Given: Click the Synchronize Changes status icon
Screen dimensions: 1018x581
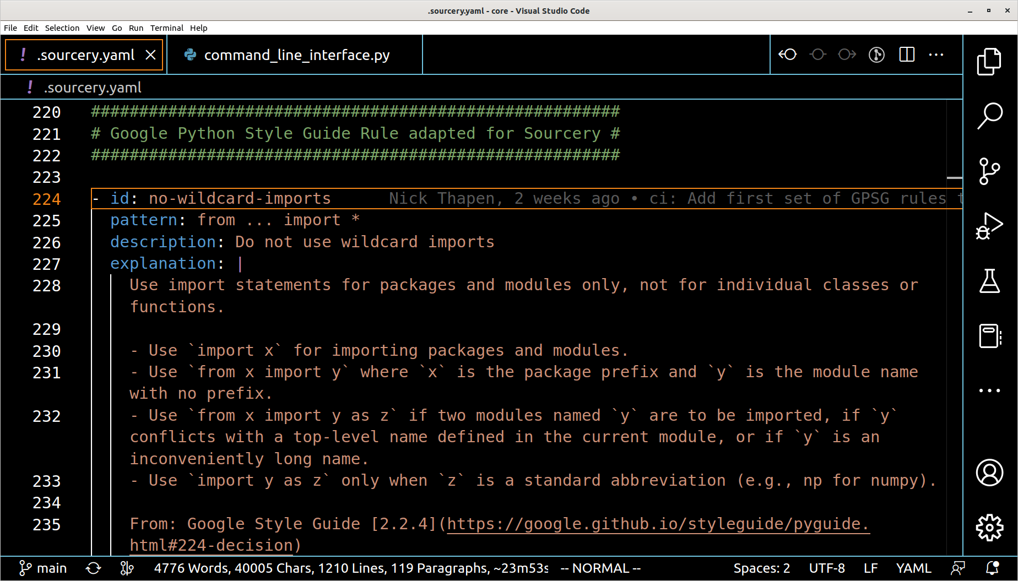Looking at the screenshot, I should point(94,568).
